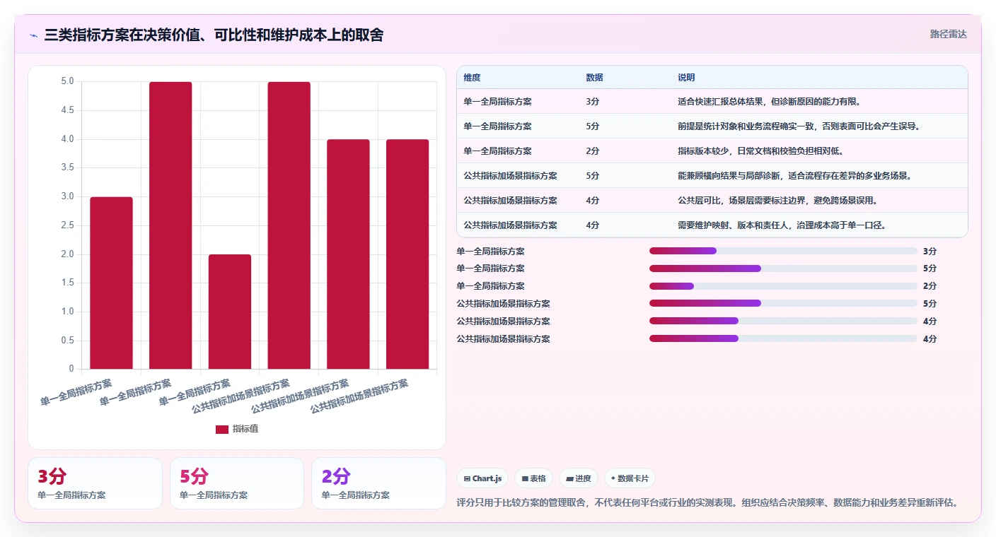Click the 1.5 tick on the chart axis

click(x=67, y=283)
